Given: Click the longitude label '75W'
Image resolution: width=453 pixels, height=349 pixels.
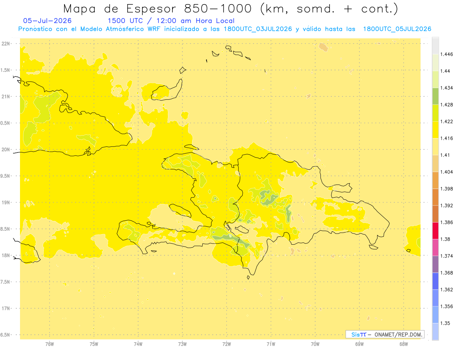Looking at the screenshot, I should click(94, 344).
